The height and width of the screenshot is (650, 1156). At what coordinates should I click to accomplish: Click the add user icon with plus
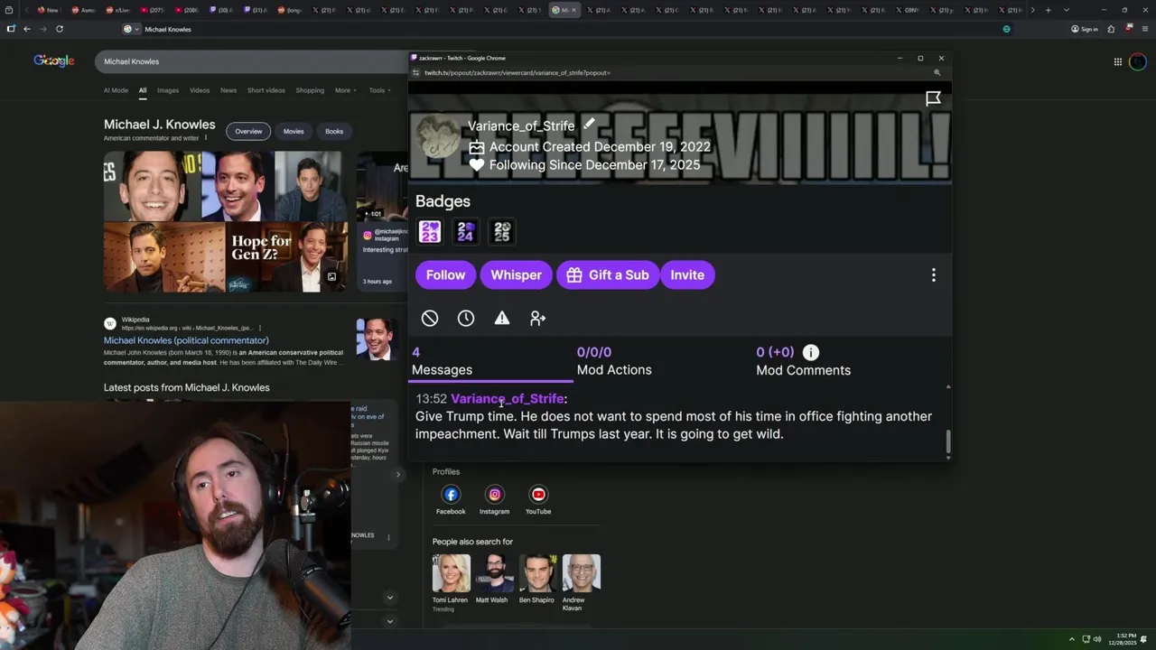[538, 318]
